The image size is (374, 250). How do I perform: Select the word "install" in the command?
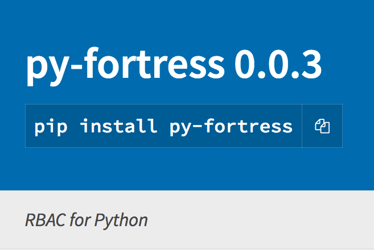tap(118, 126)
